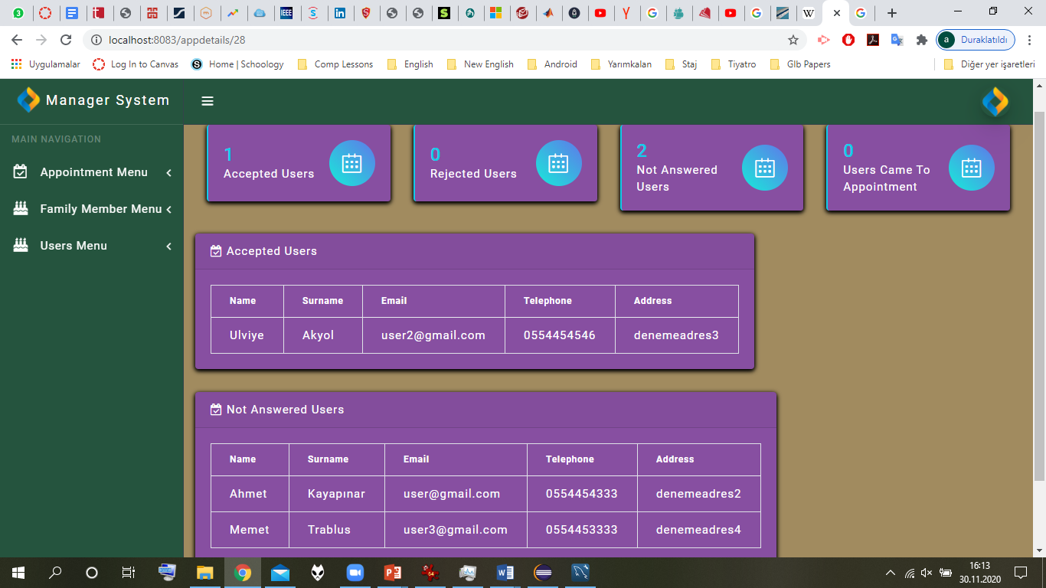The height and width of the screenshot is (588, 1046).
Task: Select telephone 0554454546 in Accepted Users
Action: [560, 335]
